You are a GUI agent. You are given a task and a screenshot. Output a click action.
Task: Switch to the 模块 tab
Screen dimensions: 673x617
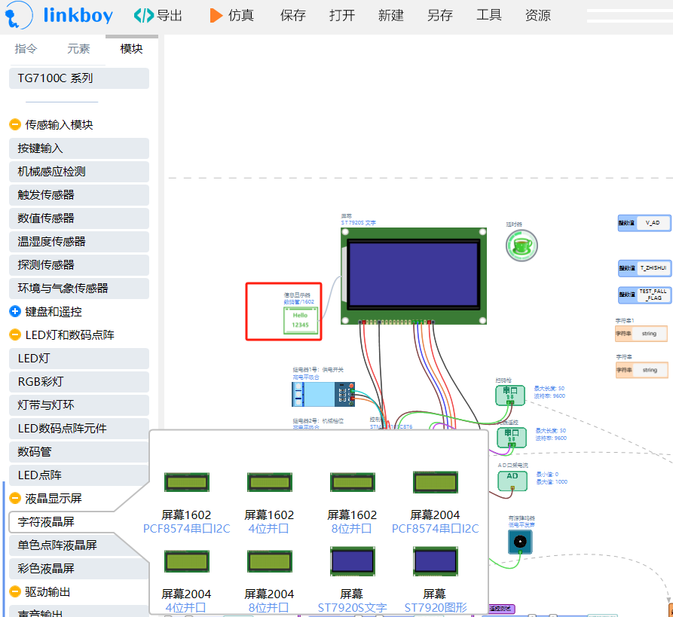point(131,48)
